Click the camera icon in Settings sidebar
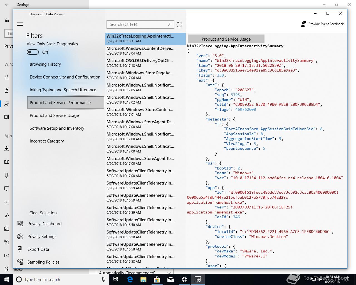This screenshot has width=356, height=285. click(x=7, y=162)
